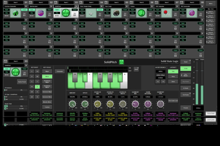Open the Fusion plugin icon in Rack 6

coord(141,13)
